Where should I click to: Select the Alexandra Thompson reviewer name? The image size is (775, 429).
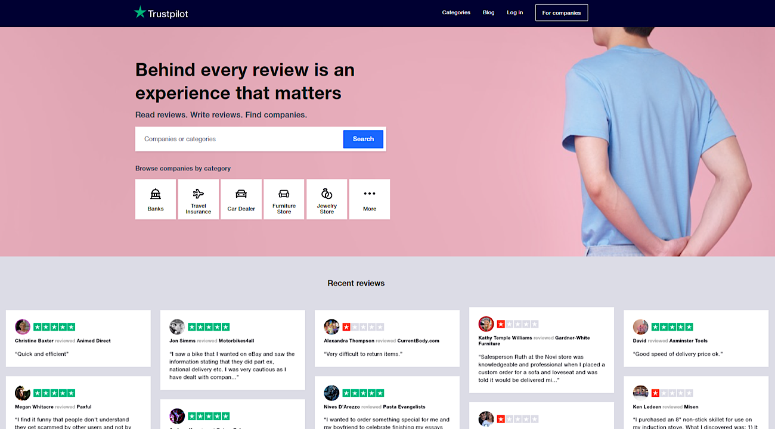349,341
